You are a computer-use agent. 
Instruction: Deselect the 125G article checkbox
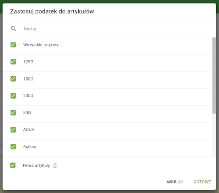pos(13,62)
